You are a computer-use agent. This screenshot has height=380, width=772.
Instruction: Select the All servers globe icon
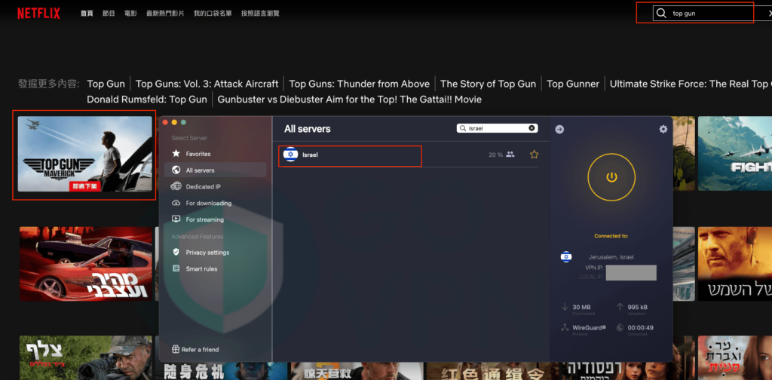point(176,170)
